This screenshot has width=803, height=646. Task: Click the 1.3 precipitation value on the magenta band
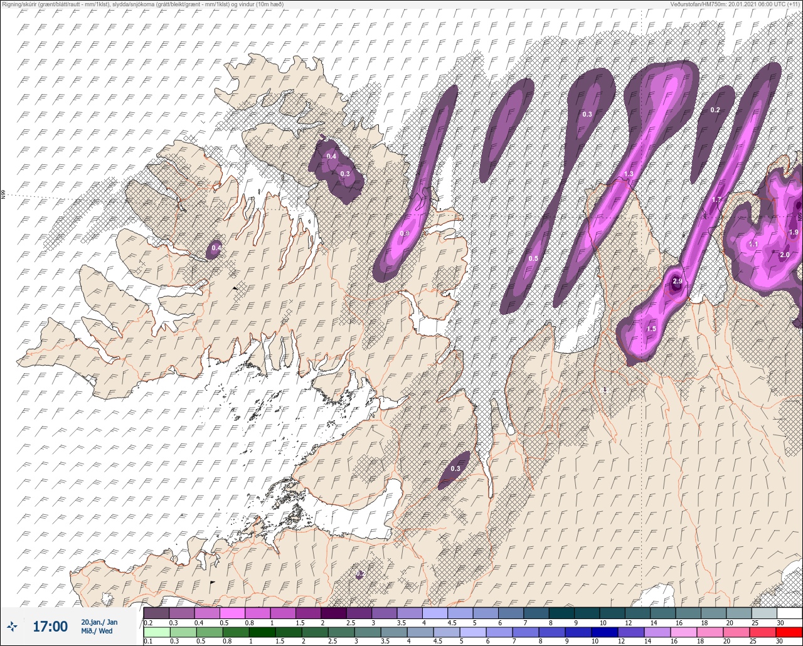(x=629, y=174)
